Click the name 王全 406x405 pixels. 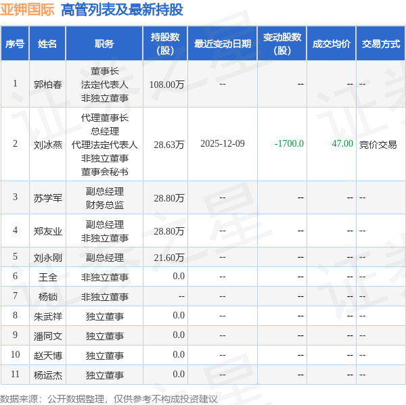tap(48, 277)
